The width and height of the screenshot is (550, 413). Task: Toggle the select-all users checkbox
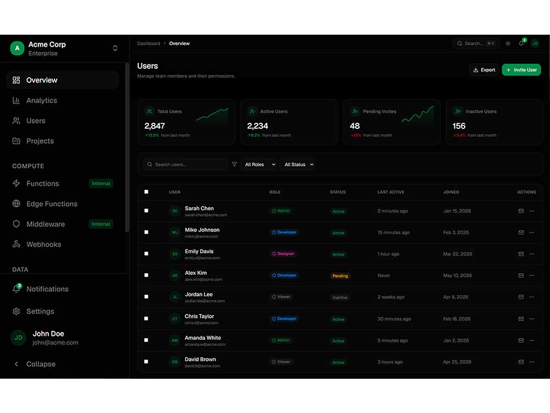point(146,192)
